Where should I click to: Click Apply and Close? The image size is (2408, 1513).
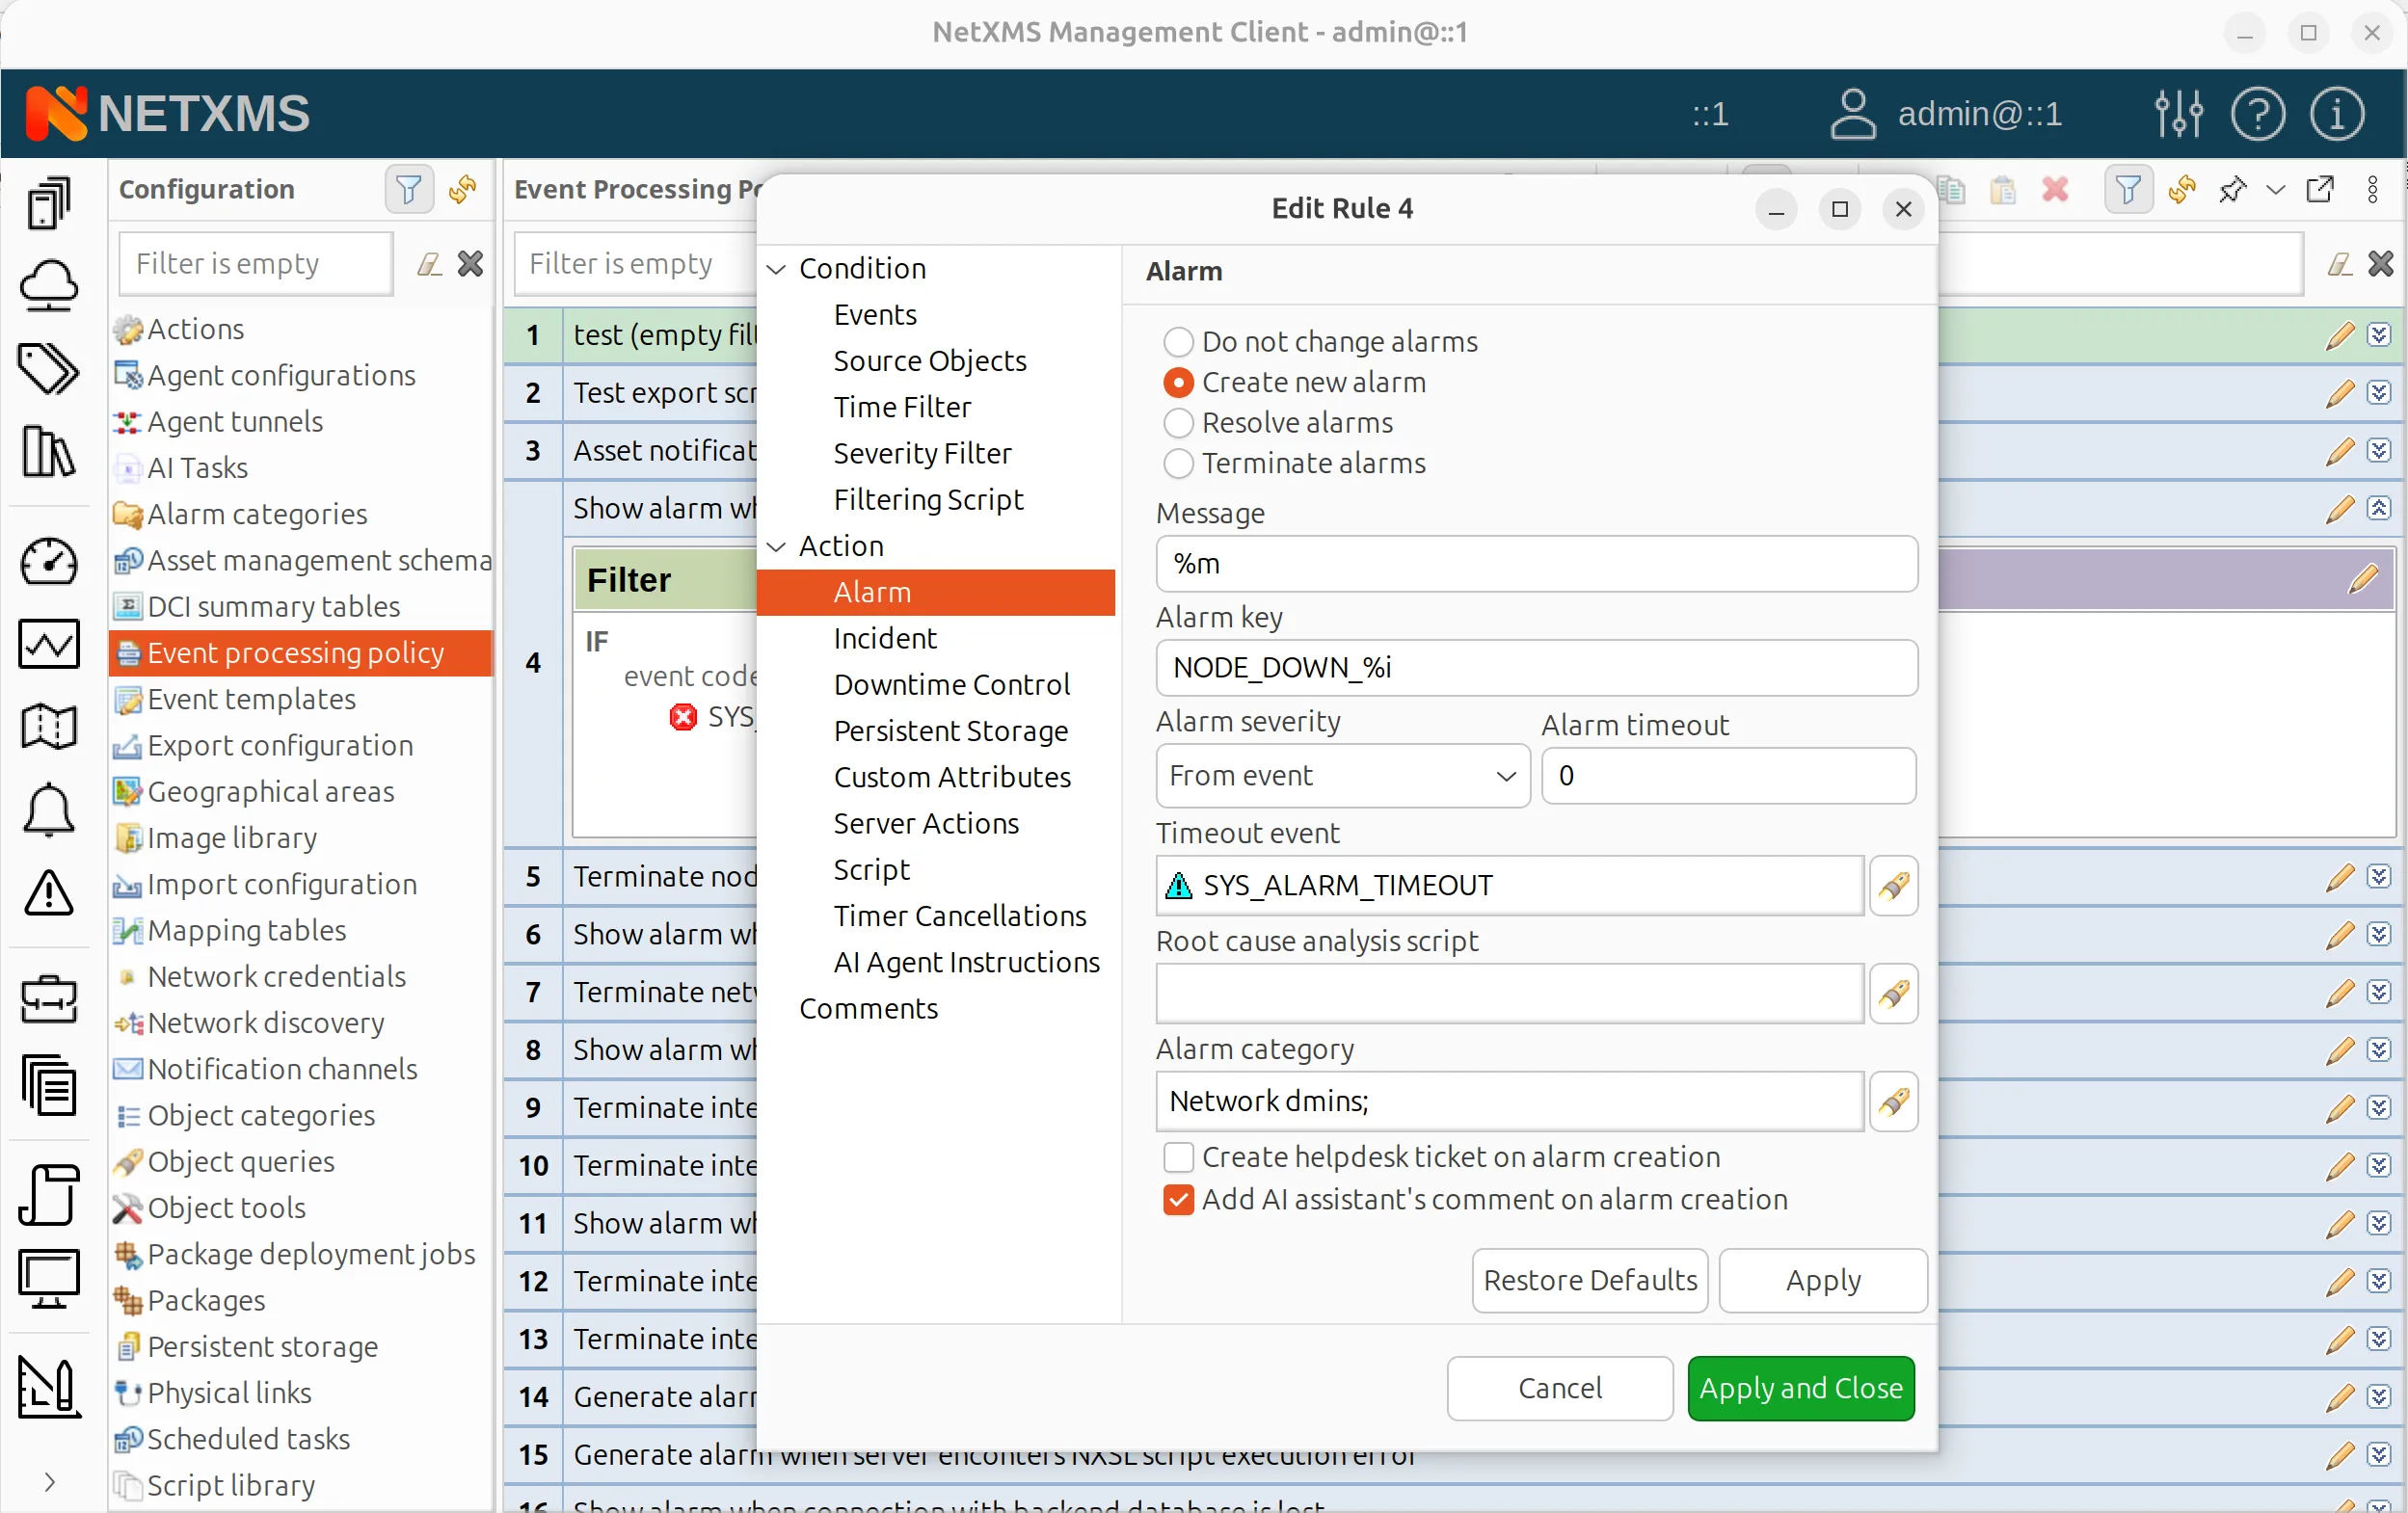1799,1388
